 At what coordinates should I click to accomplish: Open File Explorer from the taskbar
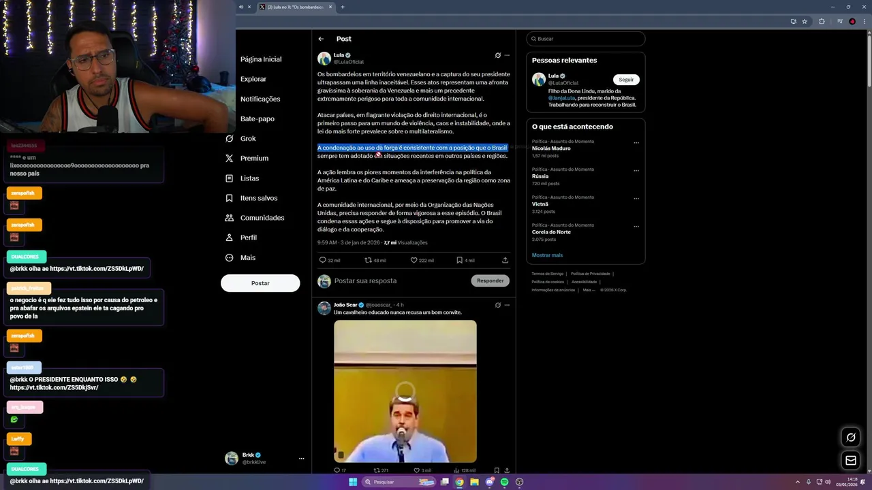475,482
